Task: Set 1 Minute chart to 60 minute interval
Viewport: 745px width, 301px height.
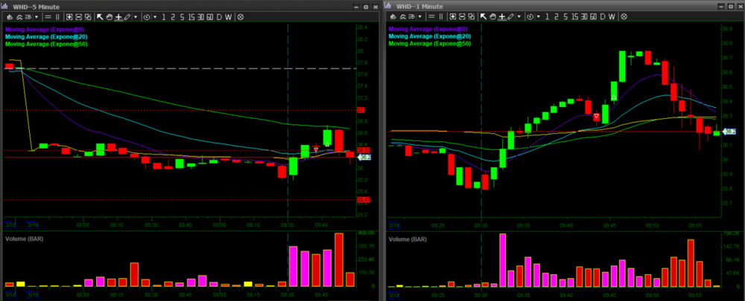Action: coord(592,16)
